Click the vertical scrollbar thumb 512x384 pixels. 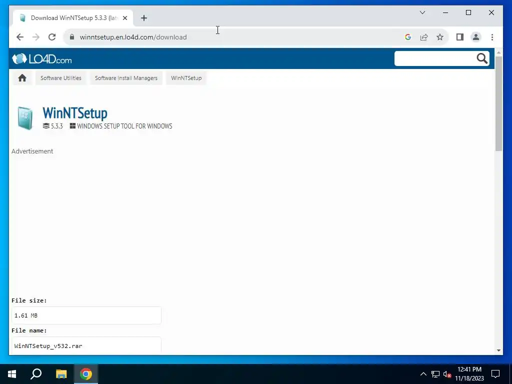click(498, 103)
